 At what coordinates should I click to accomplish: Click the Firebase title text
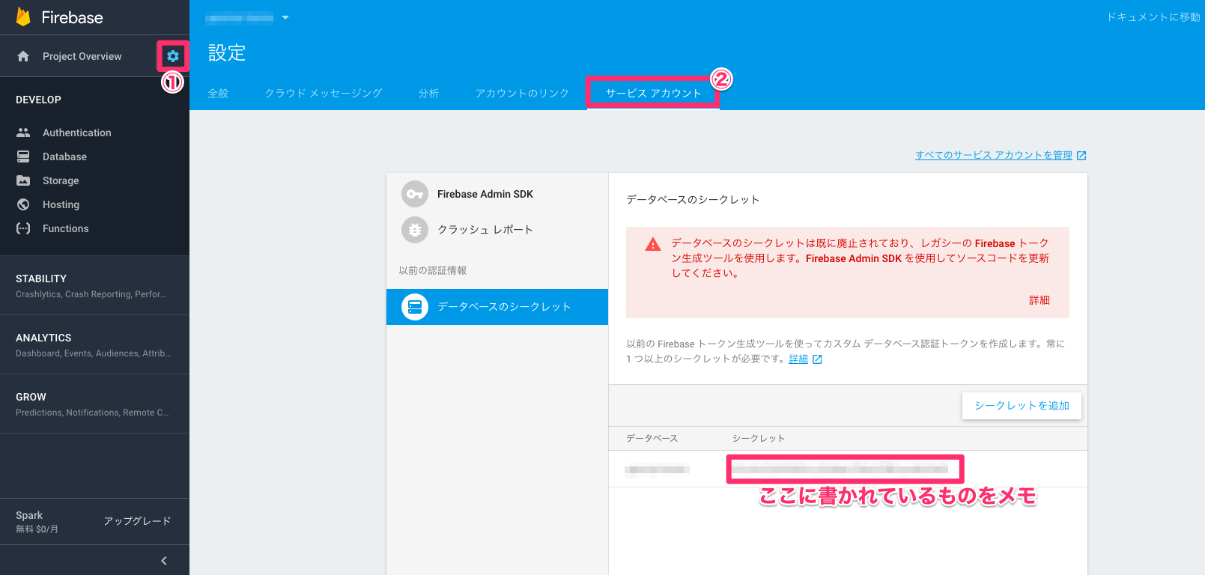72,17
